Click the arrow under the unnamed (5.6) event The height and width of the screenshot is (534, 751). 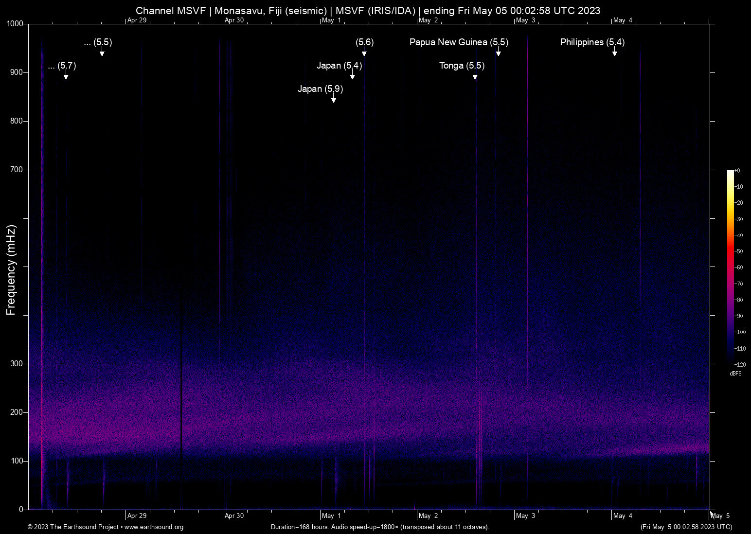tap(364, 53)
